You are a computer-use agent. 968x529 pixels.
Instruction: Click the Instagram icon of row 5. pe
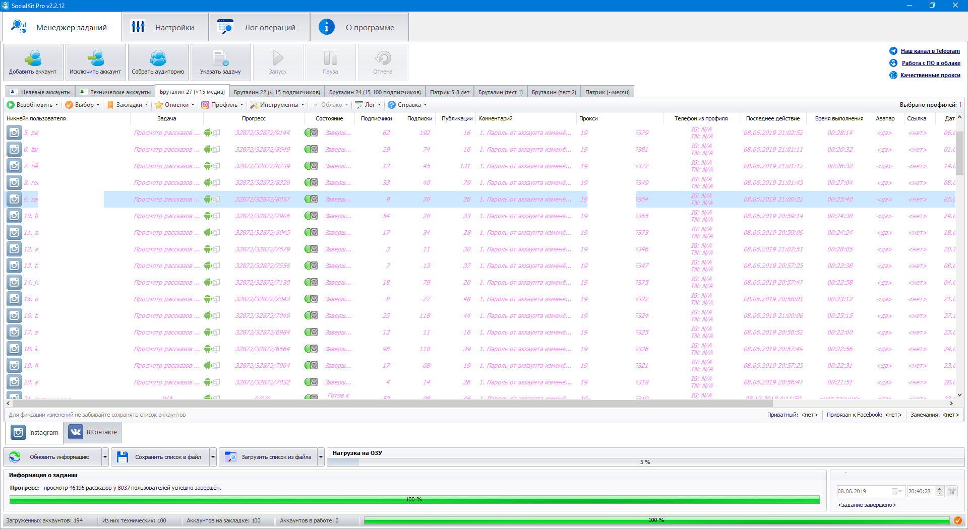(x=14, y=133)
